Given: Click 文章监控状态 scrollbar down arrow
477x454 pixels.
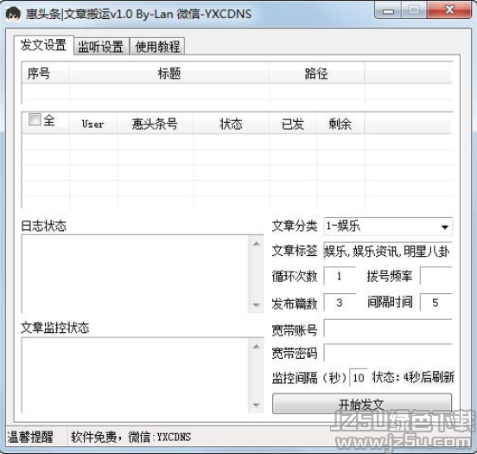Looking at the screenshot, I should (257, 406).
